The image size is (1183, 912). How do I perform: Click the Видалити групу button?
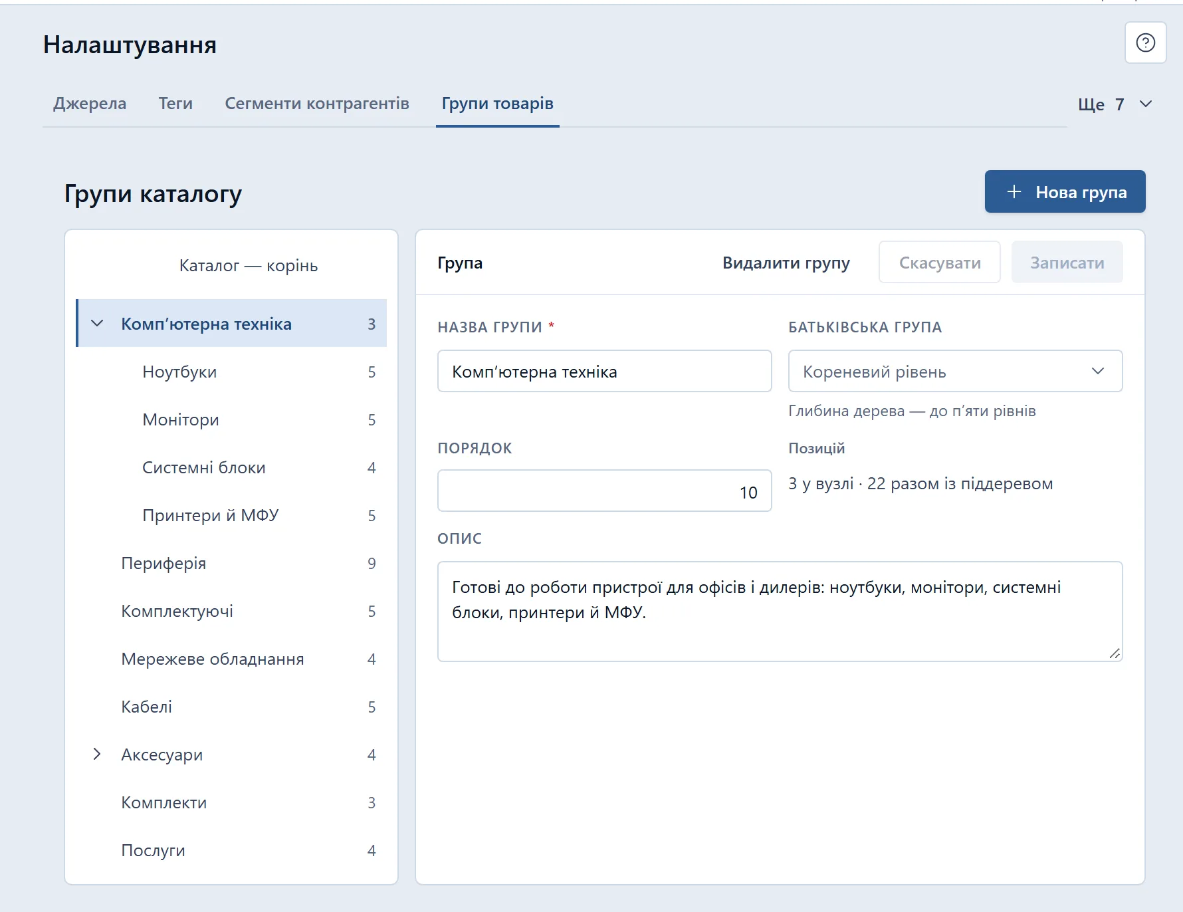point(786,263)
